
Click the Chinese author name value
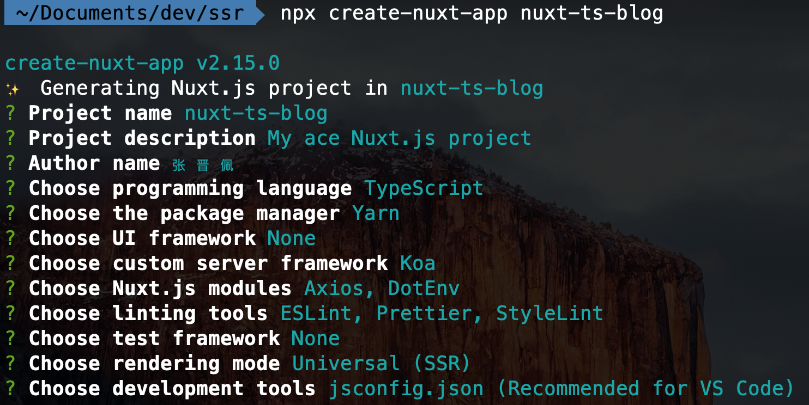[x=203, y=165]
